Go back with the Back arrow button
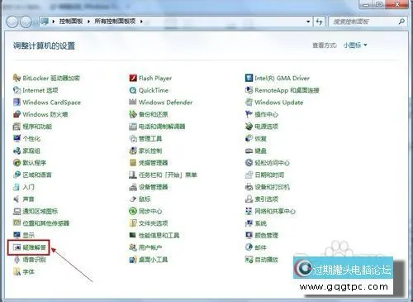Screen dimensions: 413x302 12,22
